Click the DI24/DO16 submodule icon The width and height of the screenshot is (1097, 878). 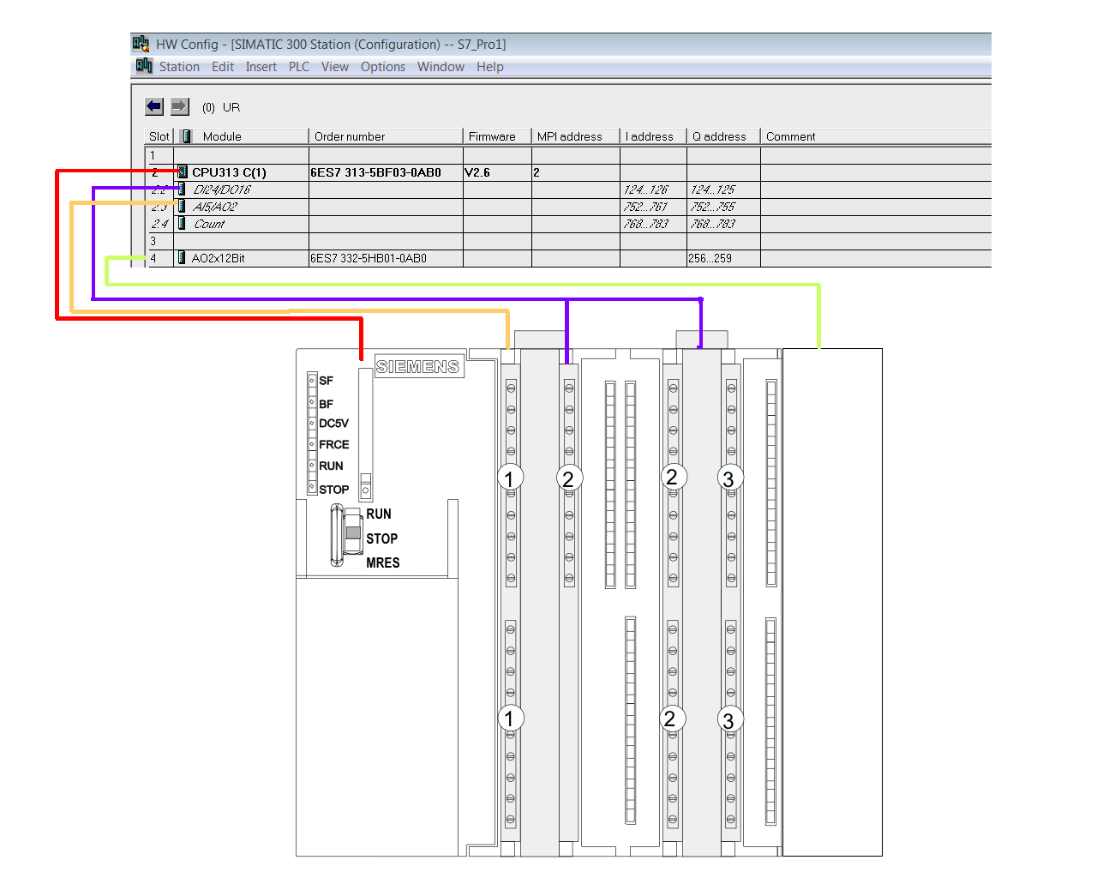point(182,189)
